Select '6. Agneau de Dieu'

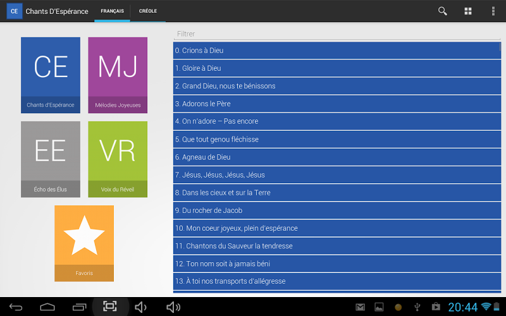coord(337,157)
